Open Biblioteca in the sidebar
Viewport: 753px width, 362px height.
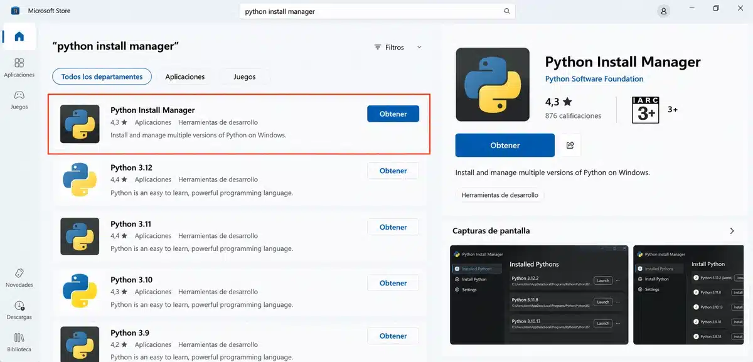tap(19, 342)
